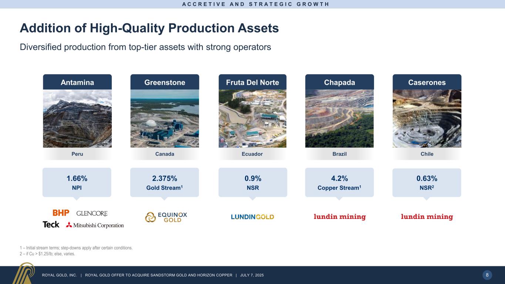Image resolution: width=505 pixels, height=284 pixels.
Task: Click the Chile country label
Action: pyautogui.click(x=427, y=154)
